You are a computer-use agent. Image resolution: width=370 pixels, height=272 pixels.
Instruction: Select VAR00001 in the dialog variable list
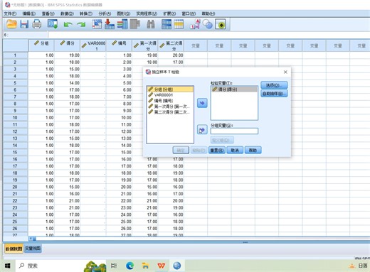click(170, 95)
